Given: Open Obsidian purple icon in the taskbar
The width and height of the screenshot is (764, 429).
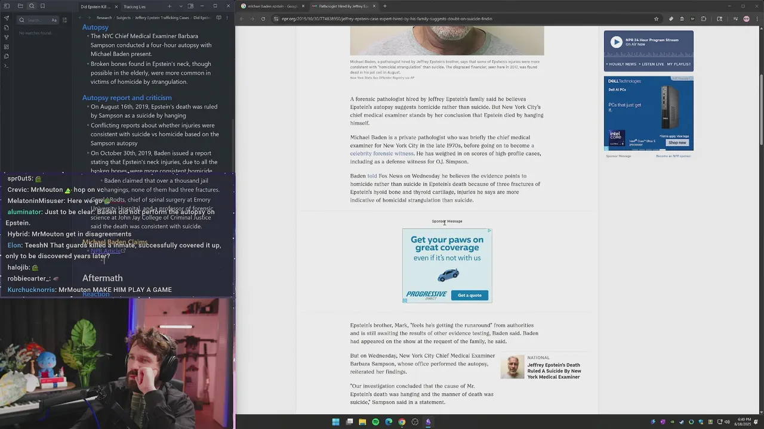Looking at the screenshot, I should pyautogui.click(x=428, y=422).
